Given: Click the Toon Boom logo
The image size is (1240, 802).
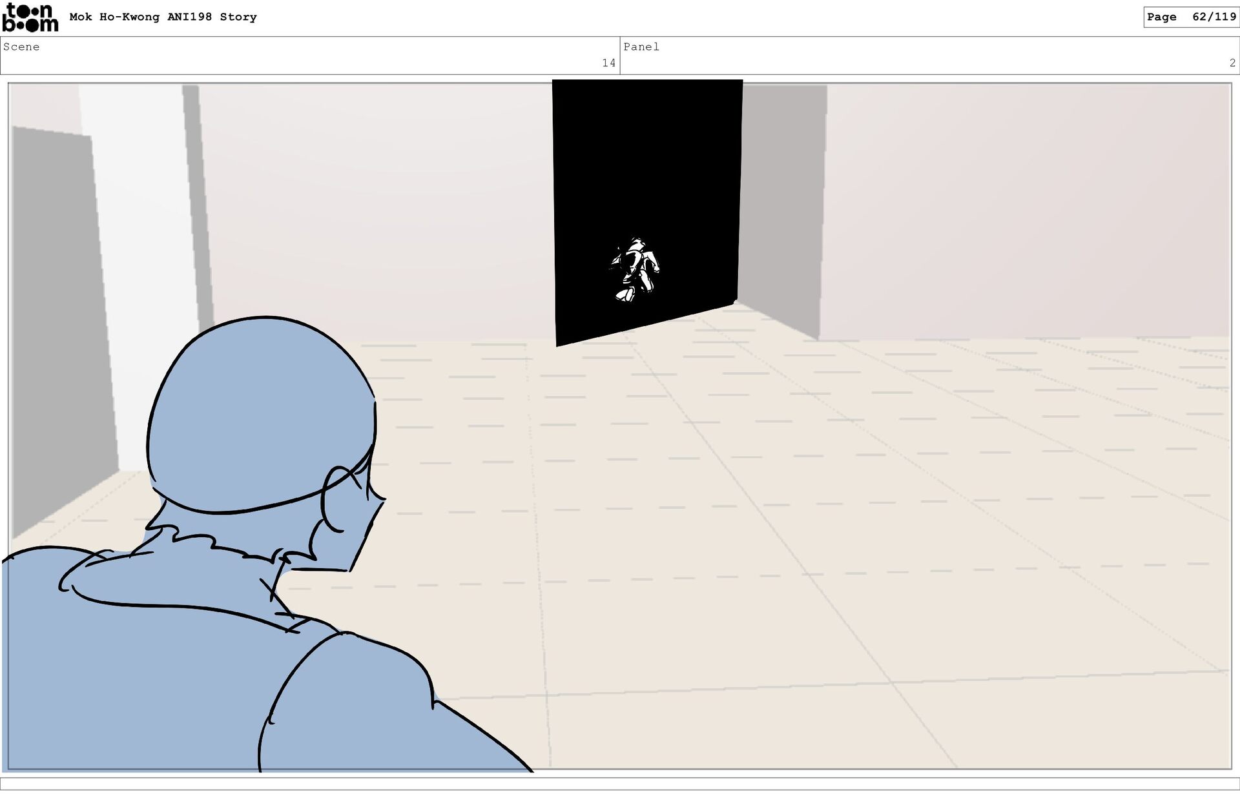Looking at the screenshot, I should [x=30, y=17].
